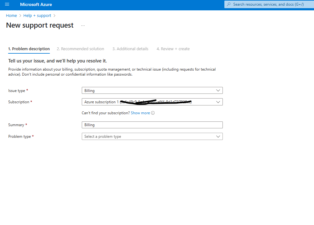This screenshot has width=314, height=225.
Task: Click the 'Can't find your subscription?' text
Action: 106,113
